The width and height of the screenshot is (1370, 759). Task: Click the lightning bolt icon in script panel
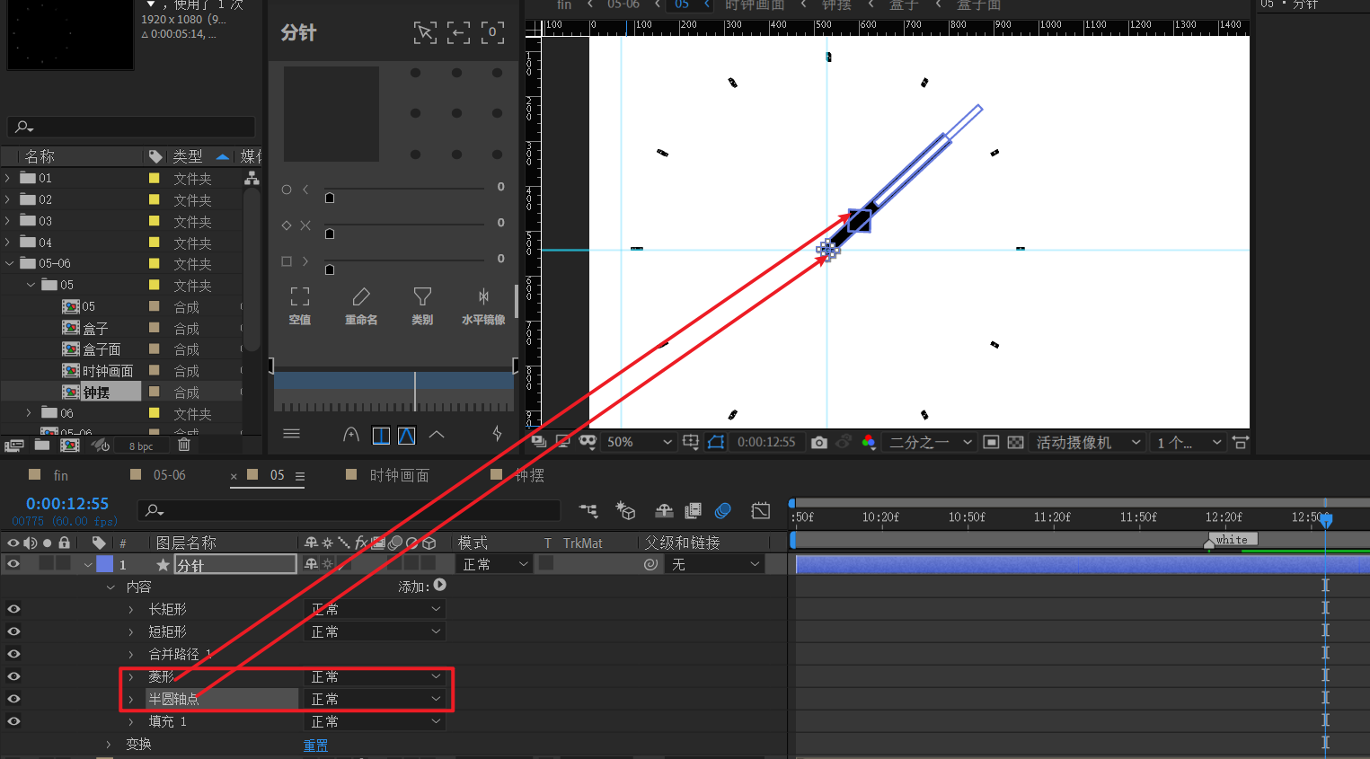[x=497, y=434]
